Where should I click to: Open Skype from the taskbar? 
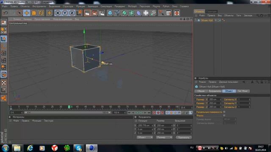79,148
